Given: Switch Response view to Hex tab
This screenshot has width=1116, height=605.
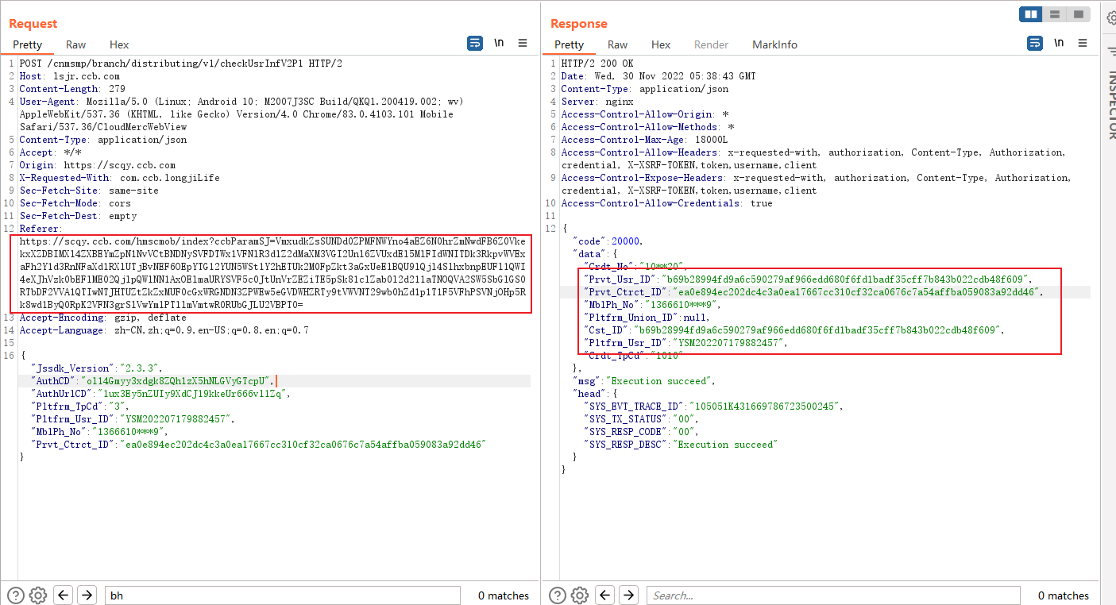Looking at the screenshot, I should click(661, 44).
